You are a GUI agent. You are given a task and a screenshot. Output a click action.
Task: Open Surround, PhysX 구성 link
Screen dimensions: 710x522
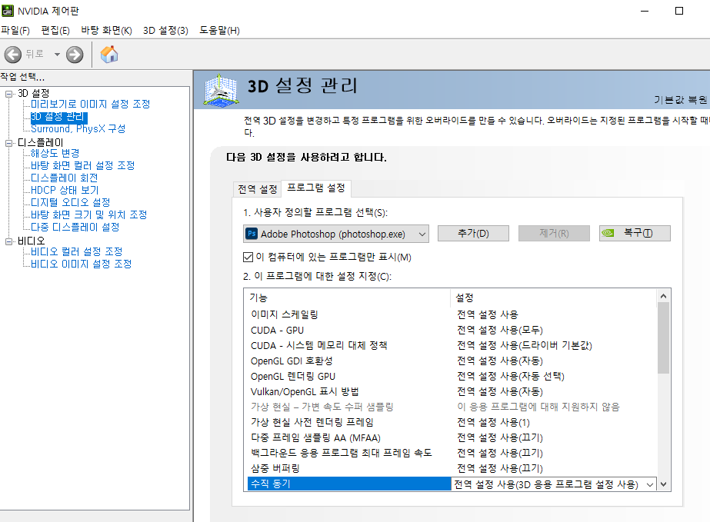[78, 128]
